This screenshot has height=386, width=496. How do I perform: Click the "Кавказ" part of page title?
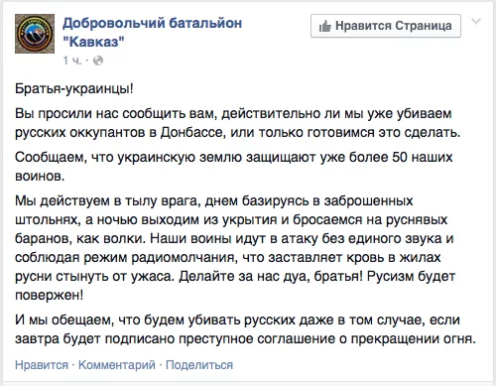(93, 42)
